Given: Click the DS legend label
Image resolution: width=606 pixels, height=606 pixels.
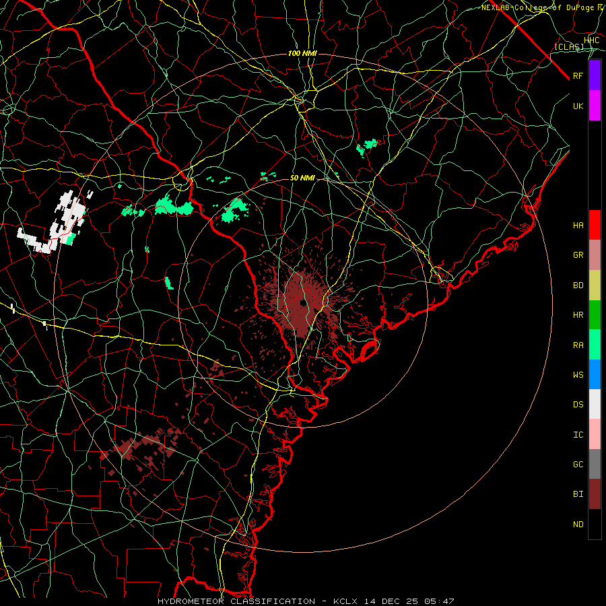Looking at the screenshot, I should coord(578,404).
